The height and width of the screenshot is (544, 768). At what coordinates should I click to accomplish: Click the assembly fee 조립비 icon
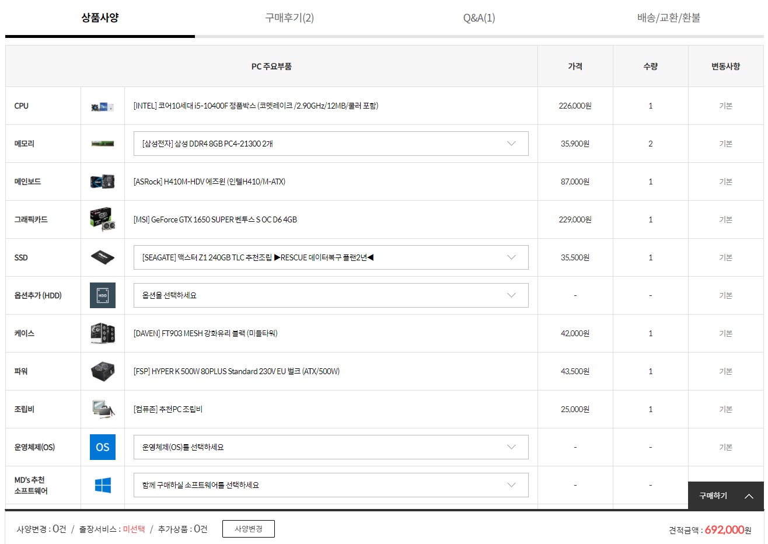coord(103,409)
